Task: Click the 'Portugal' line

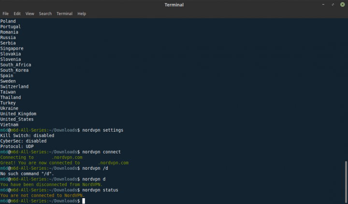Action: click(x=11, y=27)
